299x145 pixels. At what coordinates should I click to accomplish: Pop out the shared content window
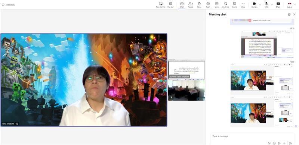pyautogui.click(x=170, y=5)
